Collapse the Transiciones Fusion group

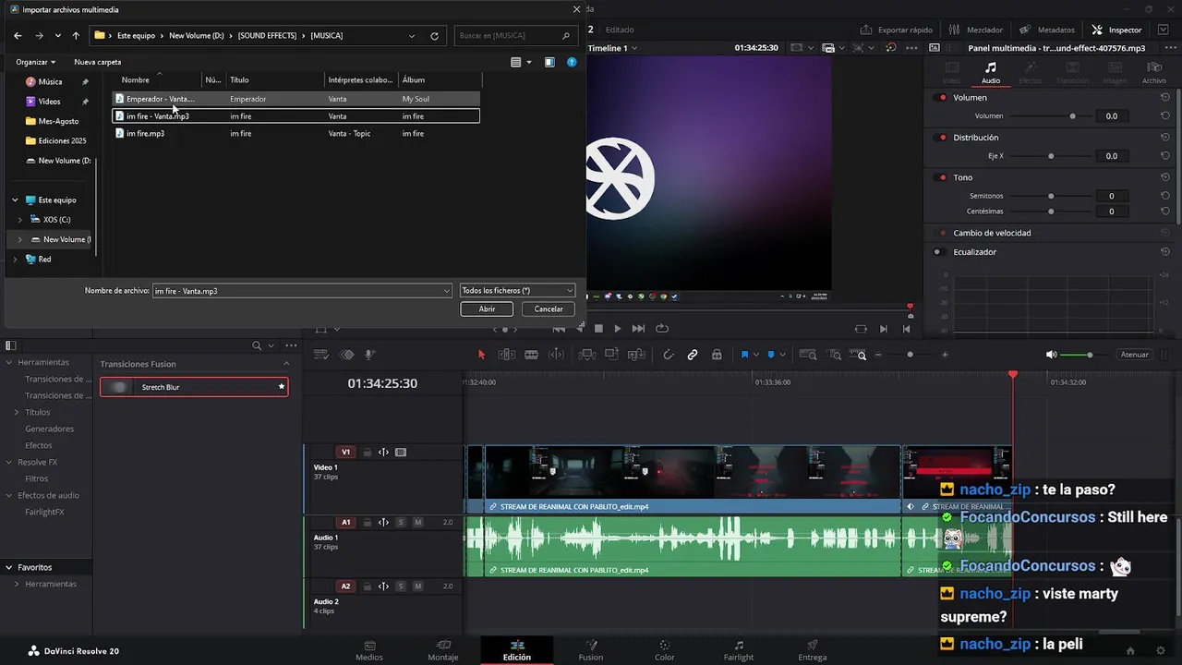(x=286, y=364)
